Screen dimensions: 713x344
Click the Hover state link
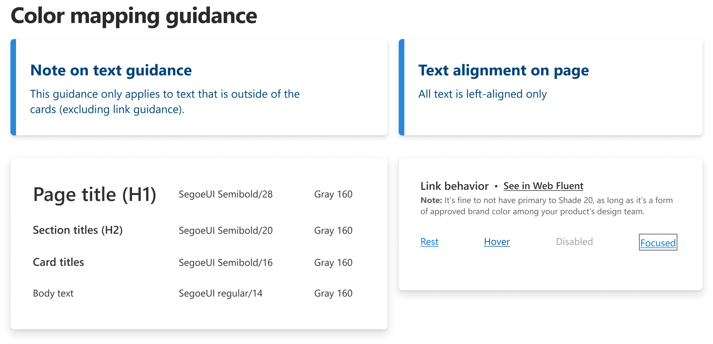pyautogui.click(x=497, y=242)
